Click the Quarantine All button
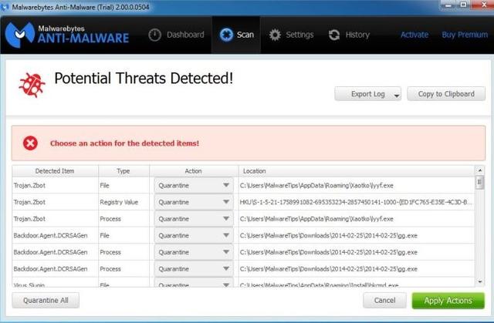 [46, 301]
